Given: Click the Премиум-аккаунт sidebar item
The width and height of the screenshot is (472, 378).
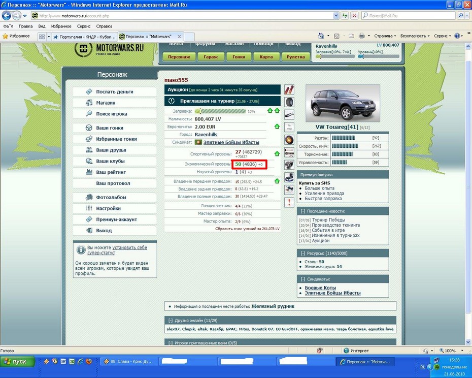Looking at the screenshot, I should coord(115,219).
